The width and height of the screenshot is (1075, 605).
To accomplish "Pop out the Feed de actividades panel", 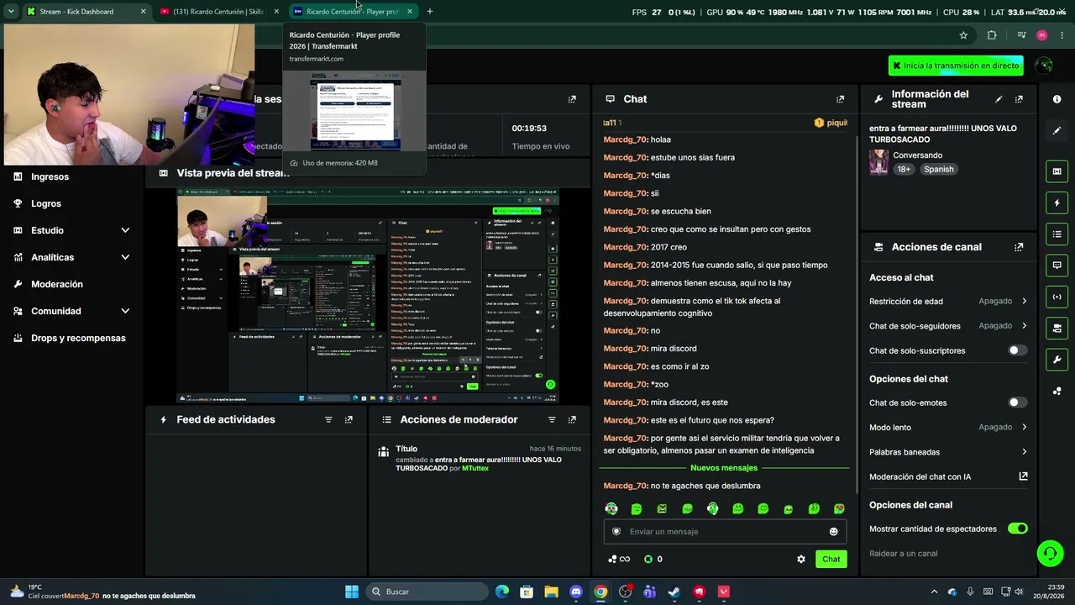I will point(349,419).
